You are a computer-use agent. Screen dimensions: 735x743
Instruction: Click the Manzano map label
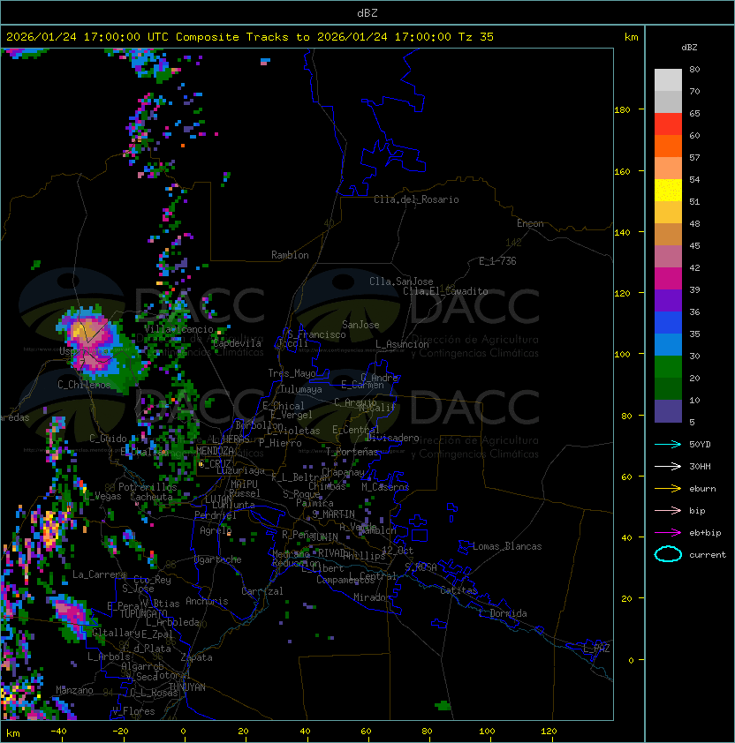[74, 690]
